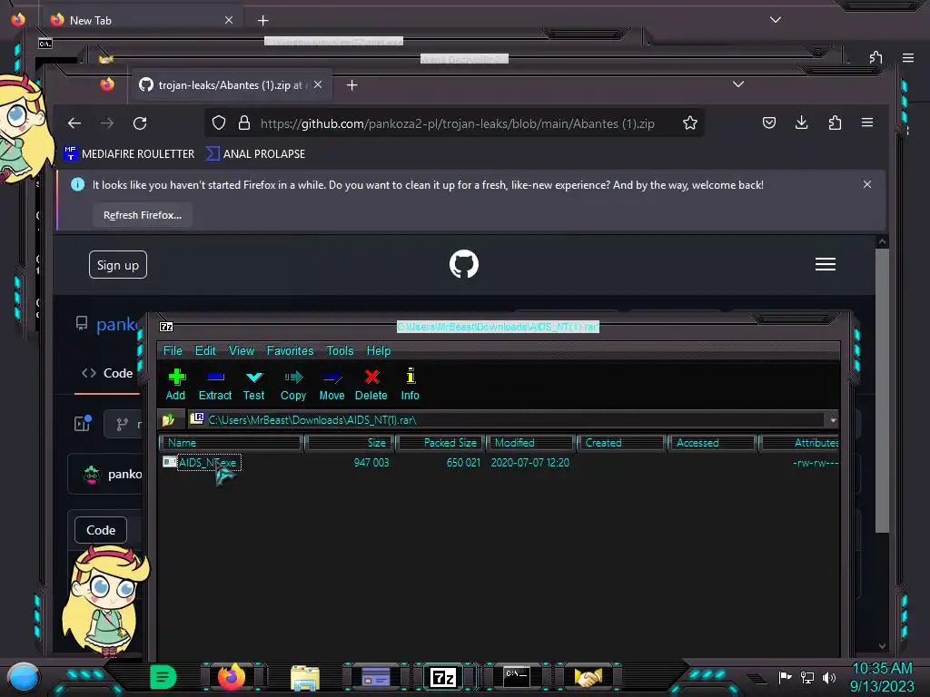
Task: Go up one folder level in 7-Zip
Action: [x=168, y=419]
